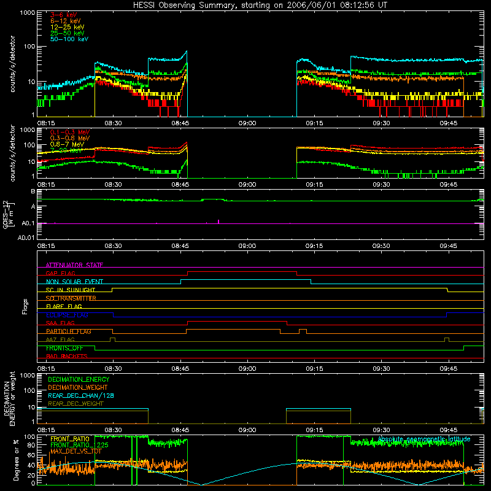Click the DECIMATION_WEIGHT legend label
The width and height of the screenshot is (491, 491).
click(78, 387)
